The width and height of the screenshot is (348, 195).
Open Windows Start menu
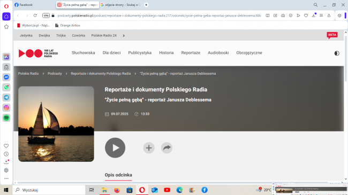(6, 190)
